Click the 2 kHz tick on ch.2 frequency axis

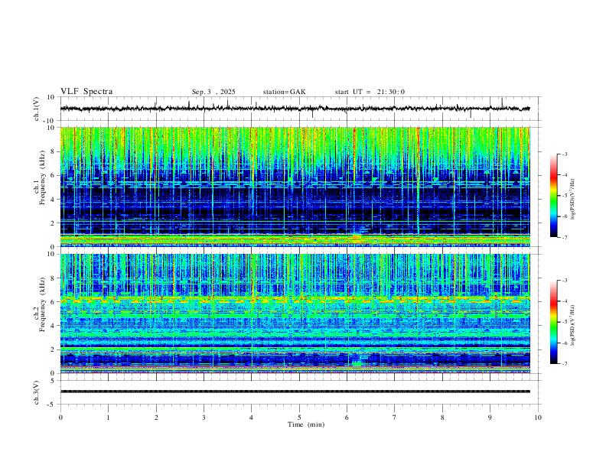(x=54, y=349)
